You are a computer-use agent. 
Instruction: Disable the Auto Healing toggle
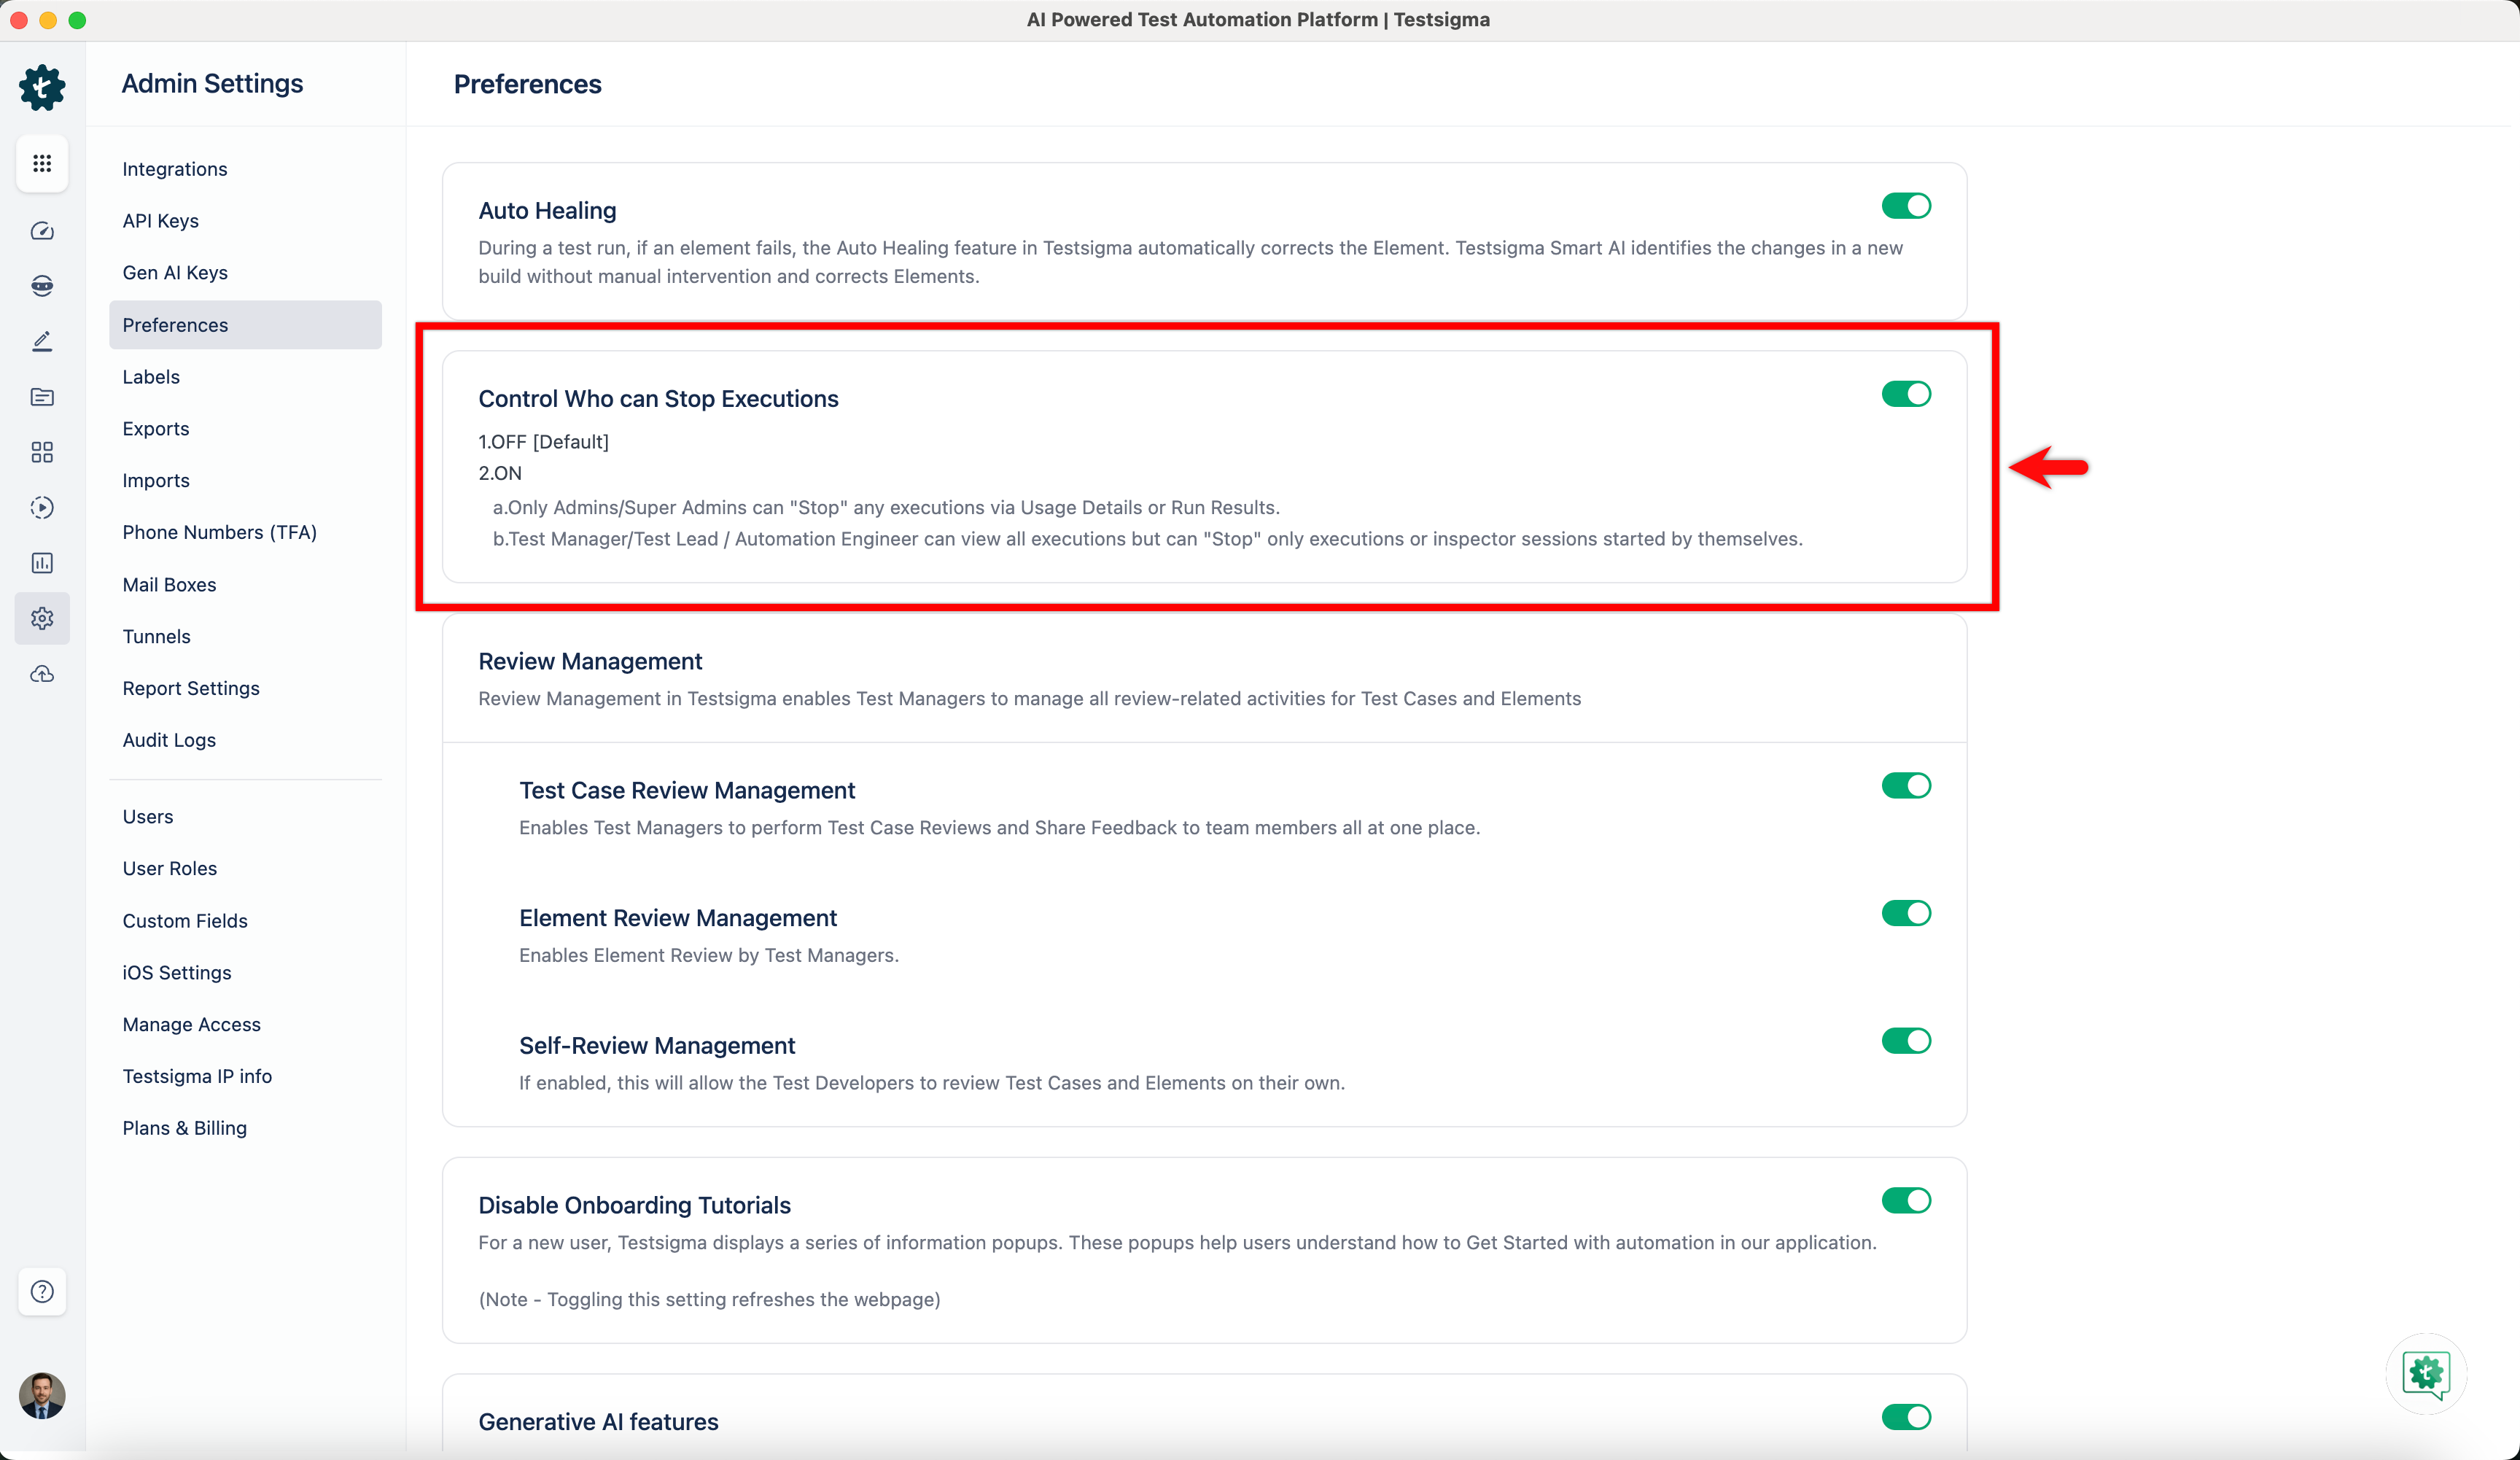[x=1905, y=206]
